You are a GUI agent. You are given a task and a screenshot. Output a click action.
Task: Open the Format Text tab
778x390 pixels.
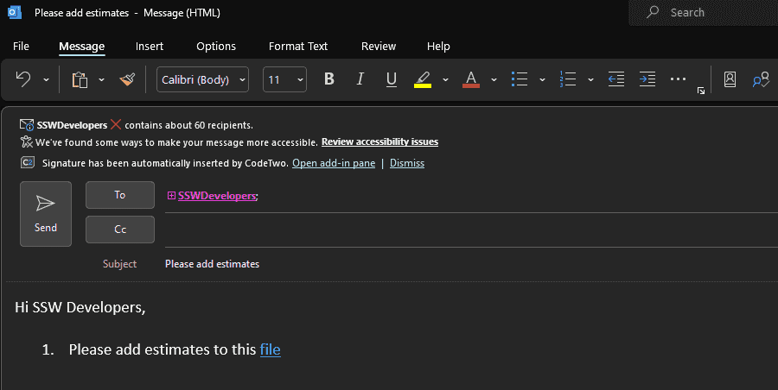298,47
